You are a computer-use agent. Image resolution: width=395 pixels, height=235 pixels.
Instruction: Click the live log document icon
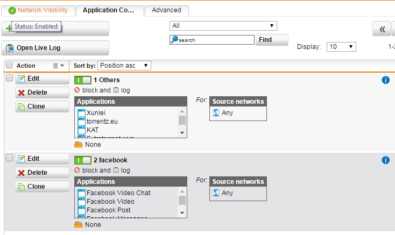[10, 48]
